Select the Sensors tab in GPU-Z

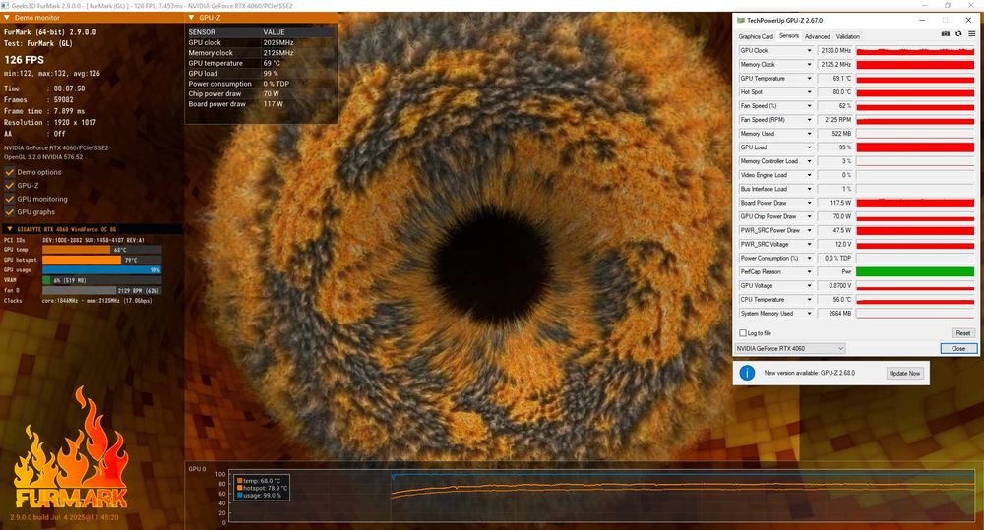point(789,36)
